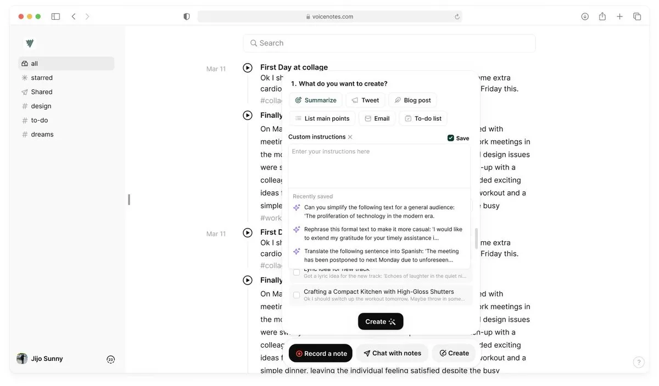Select the "Translate the following sentence" saved instruction
The width and height of the screenshot is (659, 386).
tap(379, 256)
